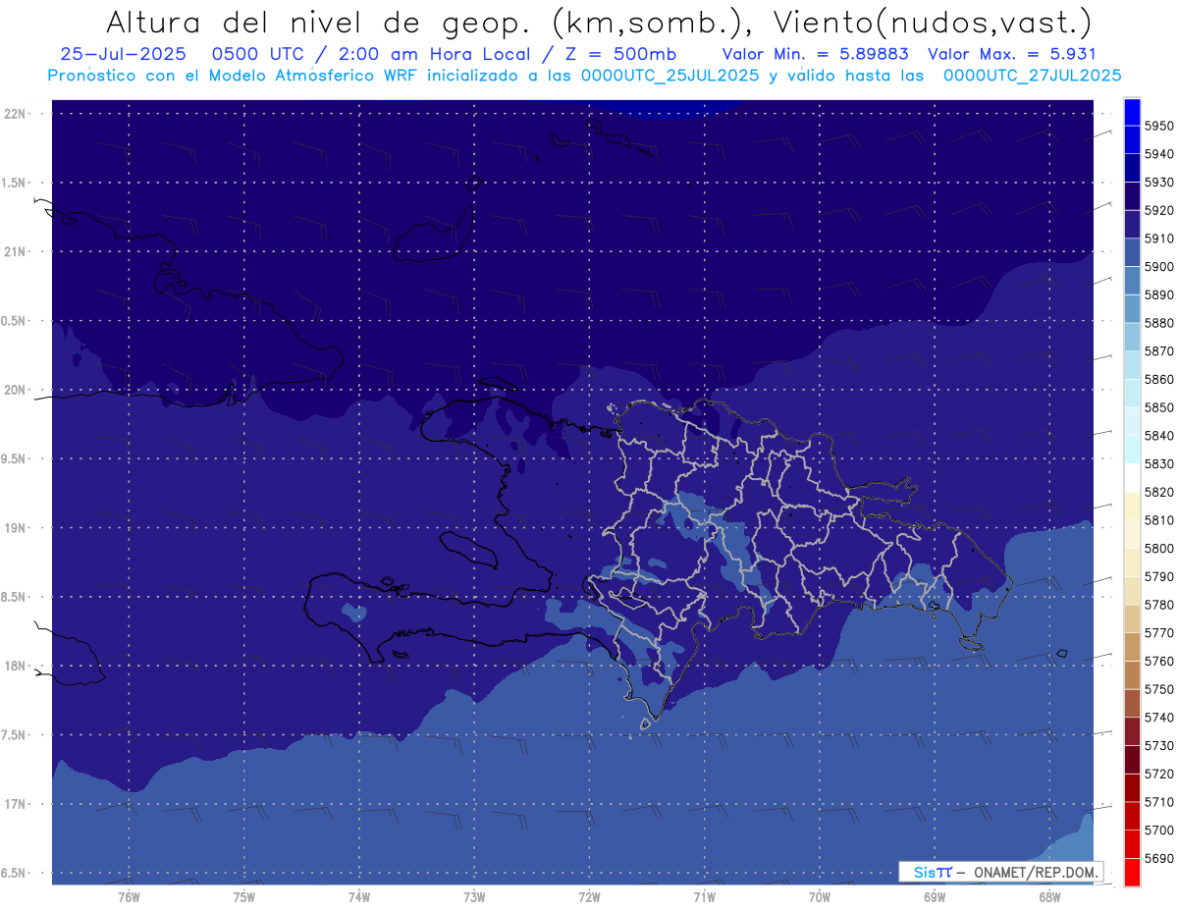The height and width of the screenshot is (910, 1178).
Task: Click the 5800 value on the color scale
Action: [1159, 548]
